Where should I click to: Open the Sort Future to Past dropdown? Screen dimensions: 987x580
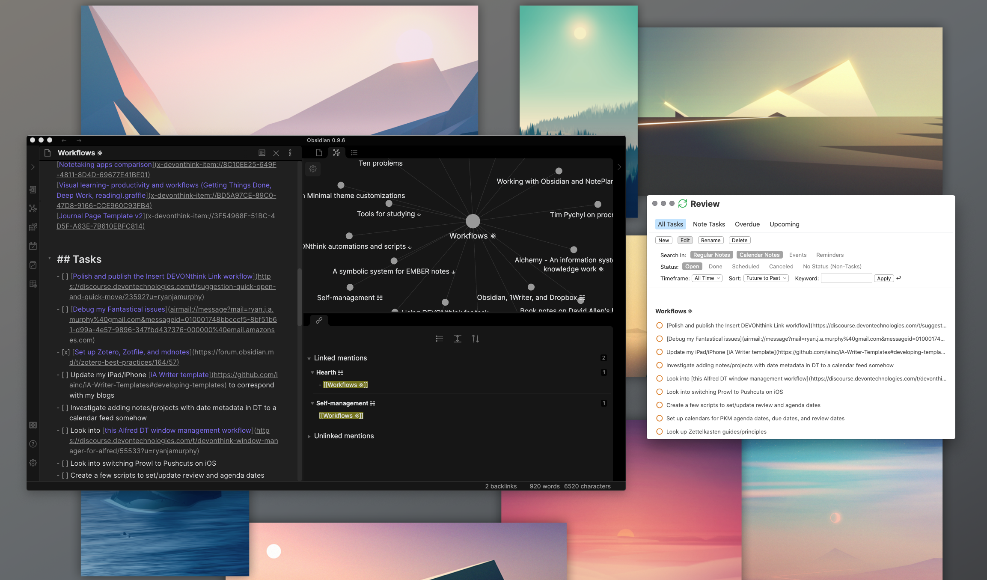pyautogui.click(x=766, y=278)
